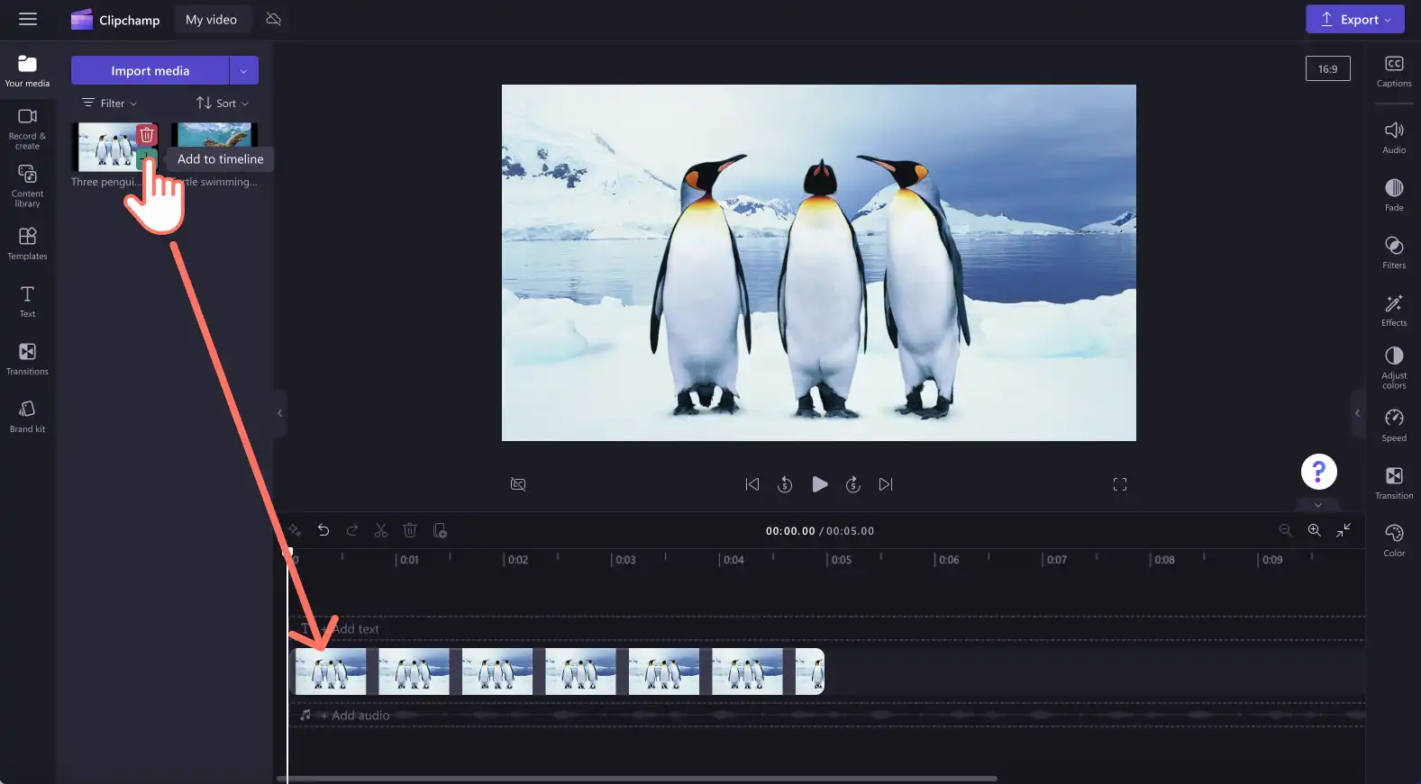Open the Fade panel
1421x784 pixels.
point(1394,195)
